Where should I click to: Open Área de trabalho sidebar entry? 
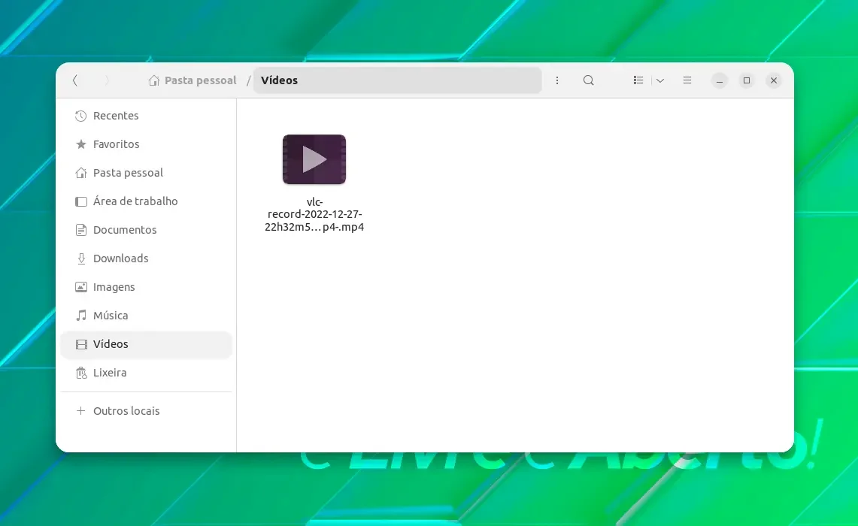pyautogui.click(x=146, y=201)
